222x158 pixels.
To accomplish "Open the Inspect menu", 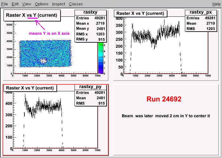I will [59, 4].
